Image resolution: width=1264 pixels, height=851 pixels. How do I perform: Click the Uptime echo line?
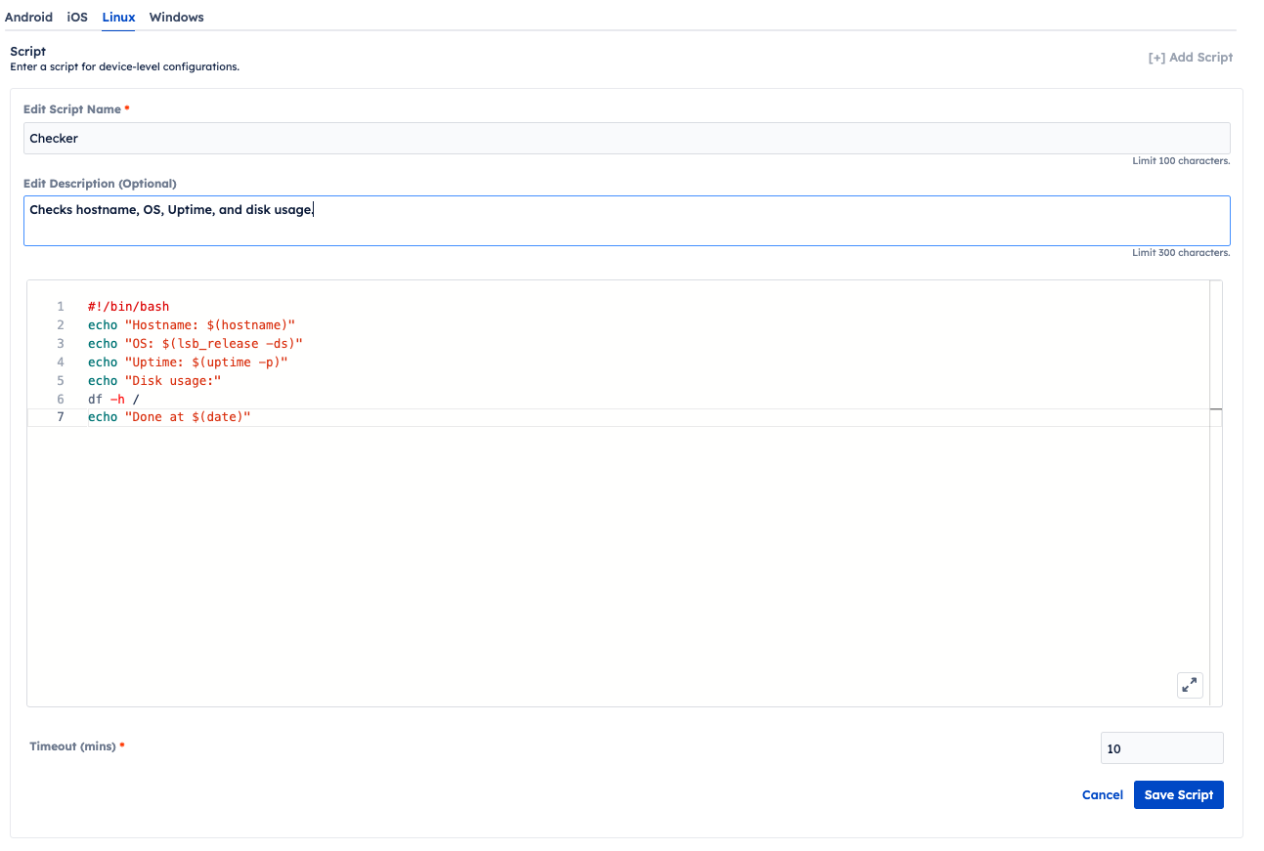coord(188,362)
